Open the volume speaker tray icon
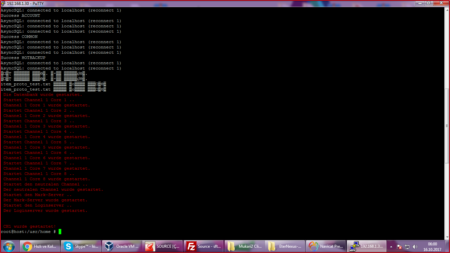Image resolution: width=450 pixels, height=253 pixels. 415,246
